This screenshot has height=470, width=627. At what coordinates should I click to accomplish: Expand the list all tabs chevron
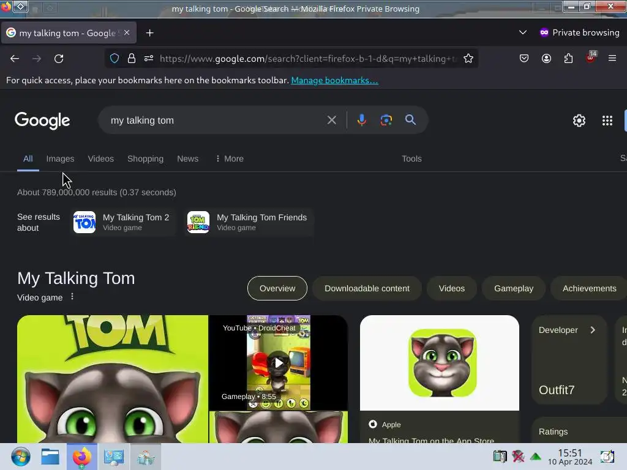pyautogui.click(x=523, y=32)
